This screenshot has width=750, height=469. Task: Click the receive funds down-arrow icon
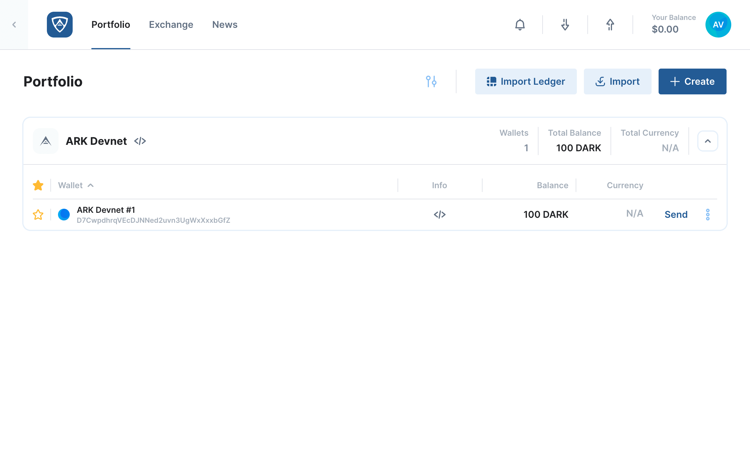click(565, 25)
